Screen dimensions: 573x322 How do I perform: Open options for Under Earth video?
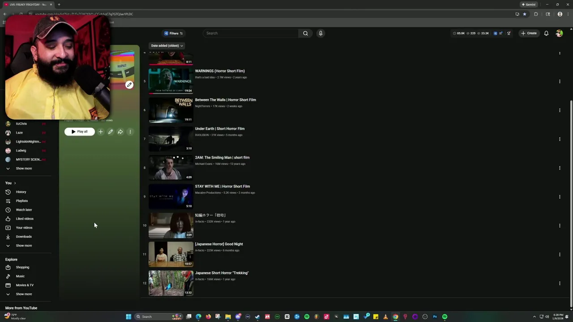pyautogui.click(x=560, y=139)
